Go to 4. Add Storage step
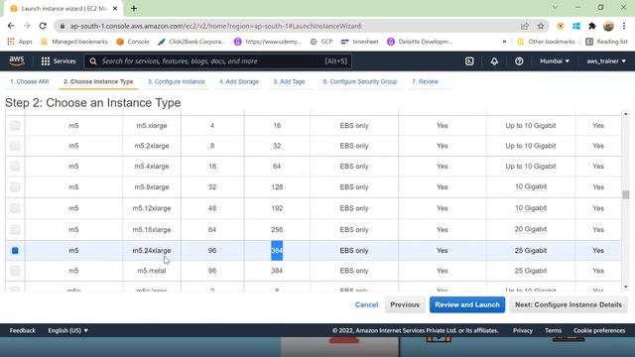Image resolution: width=635 pixels, height=357 pixels. (x=239, y=81)
